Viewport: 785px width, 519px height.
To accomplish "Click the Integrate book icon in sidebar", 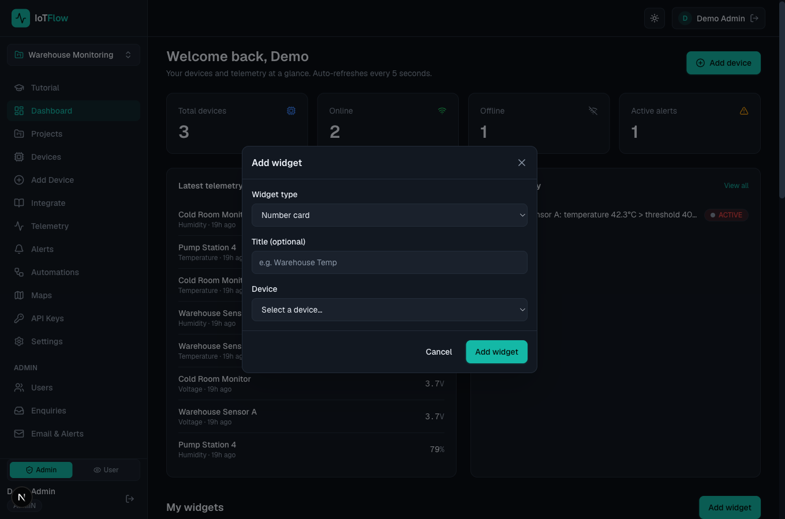I will point(19,203).
